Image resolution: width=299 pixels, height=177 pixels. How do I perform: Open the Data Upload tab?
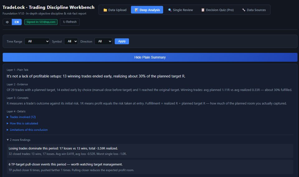(115, 10)
